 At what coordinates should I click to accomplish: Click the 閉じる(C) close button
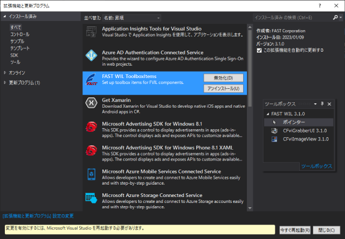point(327,230)
